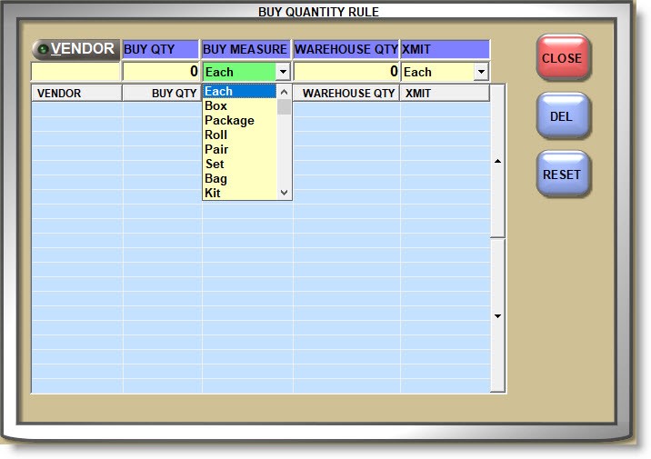Click the BUY QTY input field
651x459 pixels.
click(161, 72)
